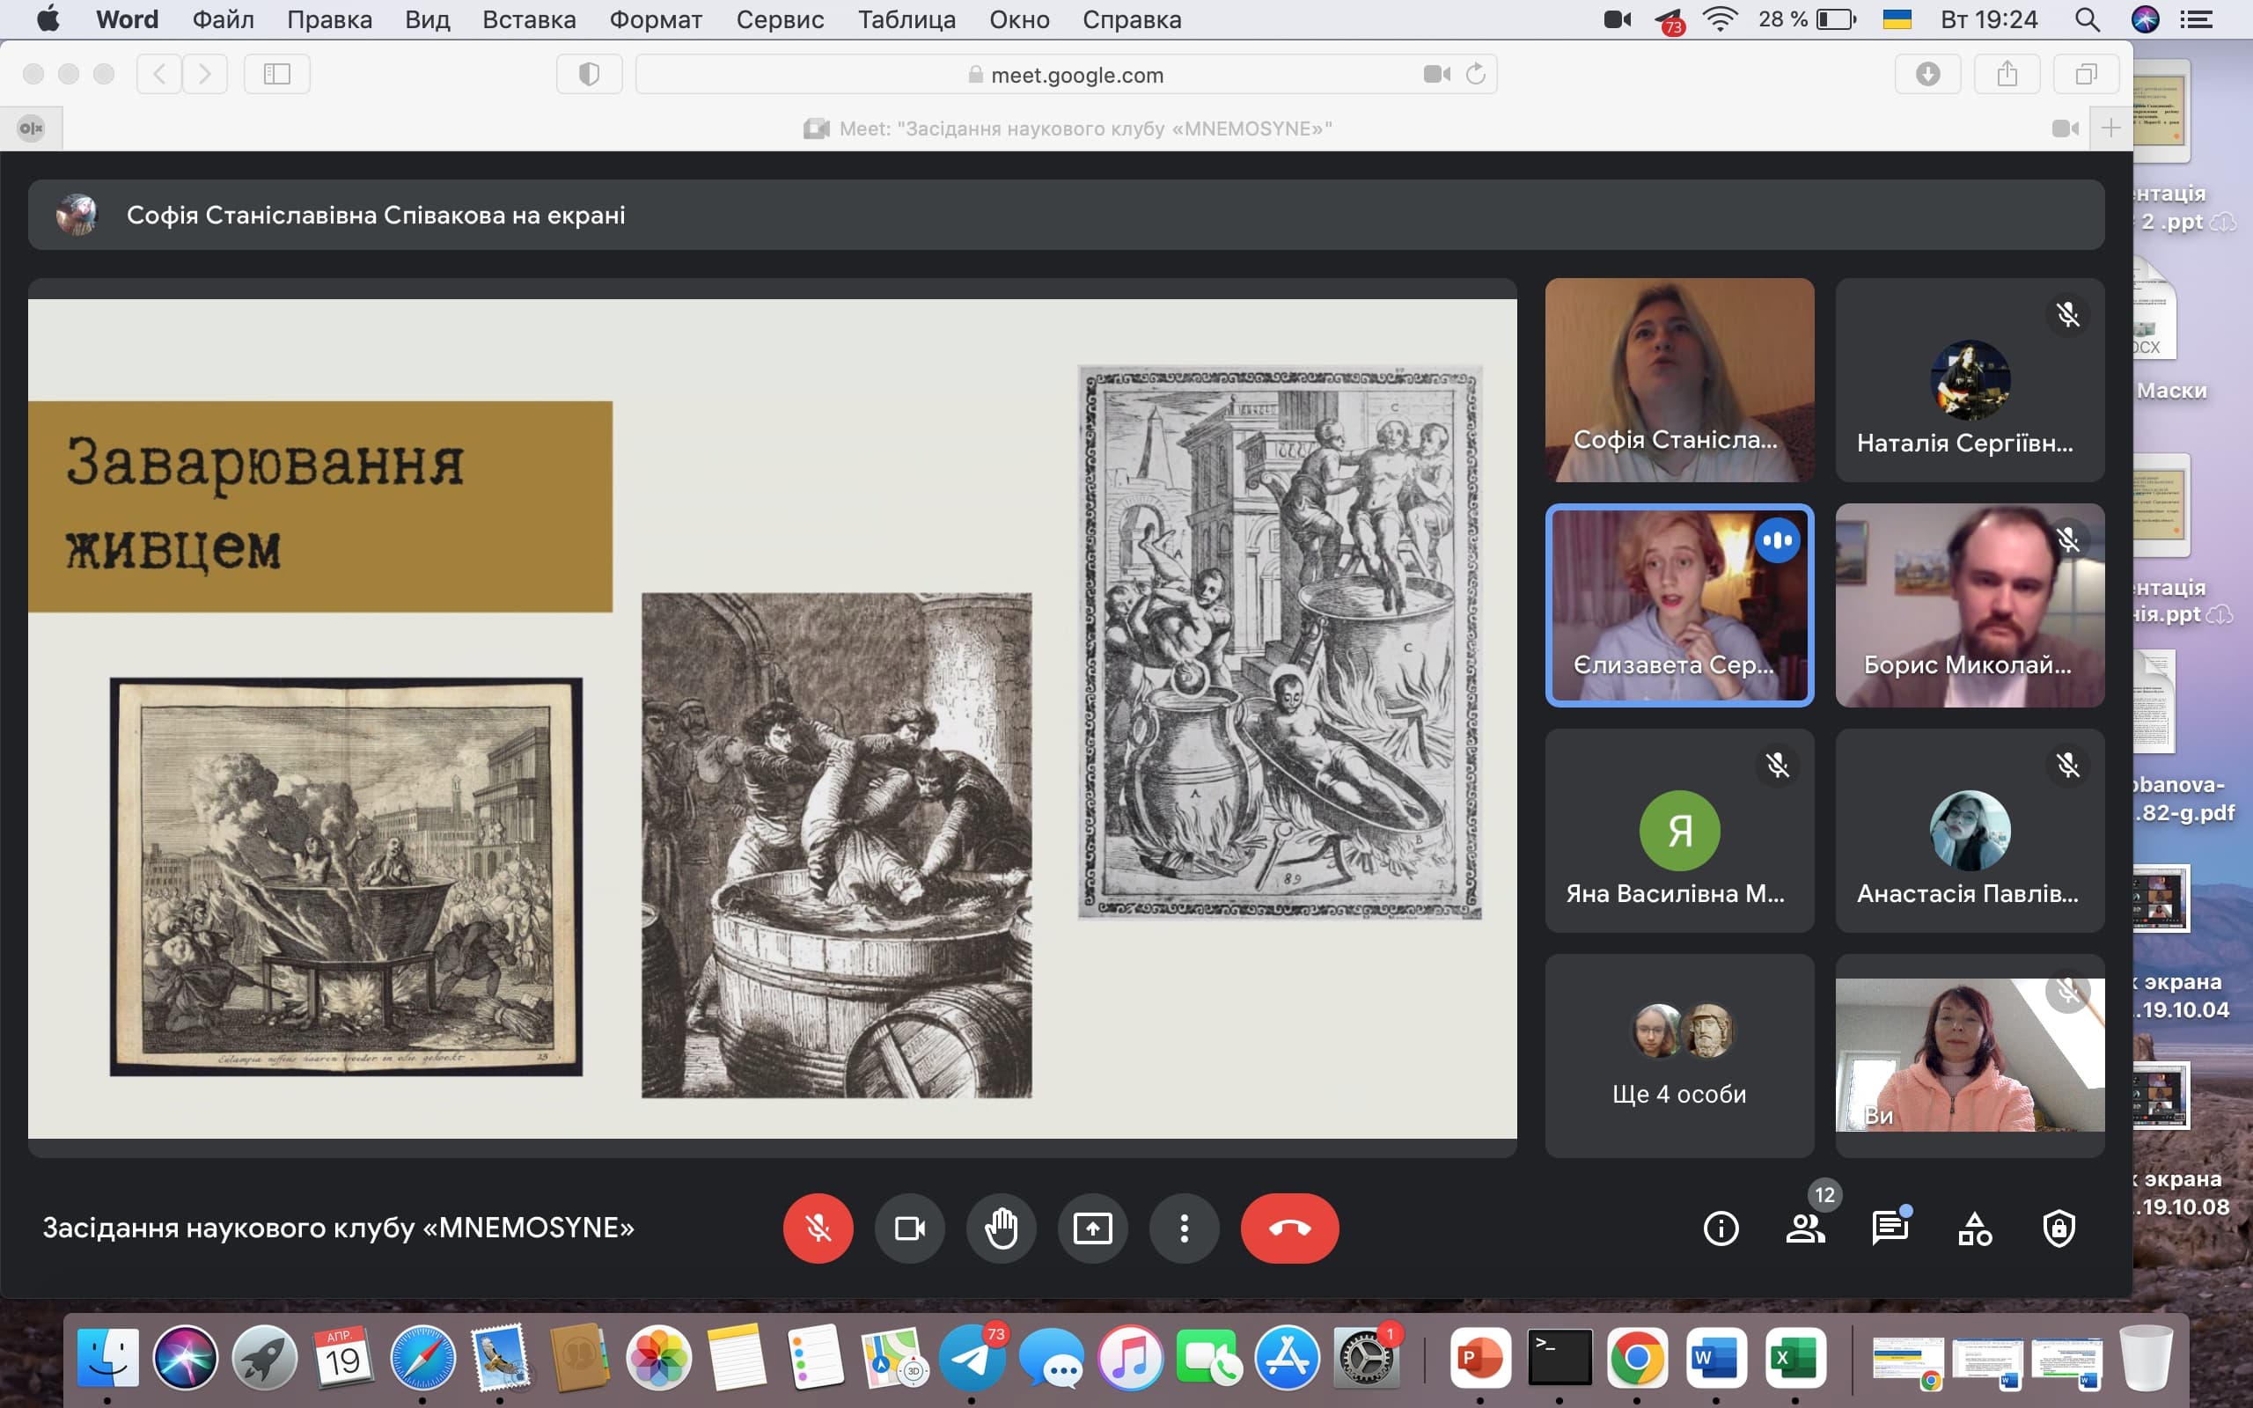
Task: Open a new Safari tab with plus
Action: pos(2110,128)
